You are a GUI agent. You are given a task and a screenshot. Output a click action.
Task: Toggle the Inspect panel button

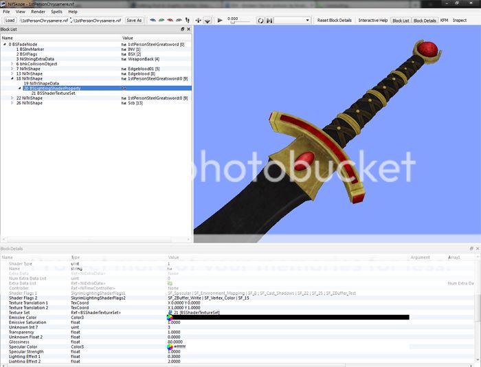point(460,20)
